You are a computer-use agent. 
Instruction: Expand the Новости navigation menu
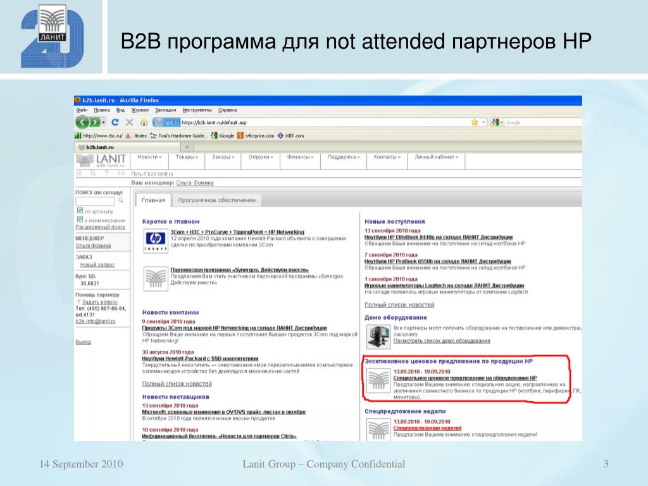[149, 157]
